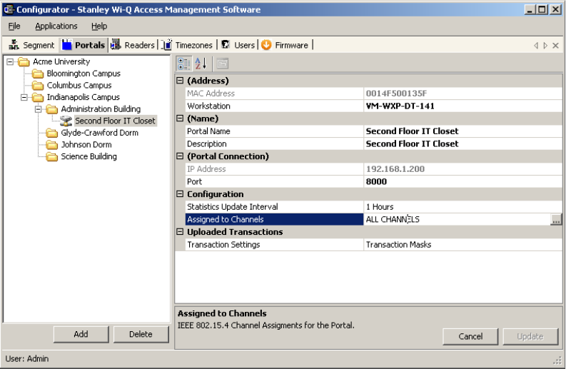Switch to the Segment tab

31,45
